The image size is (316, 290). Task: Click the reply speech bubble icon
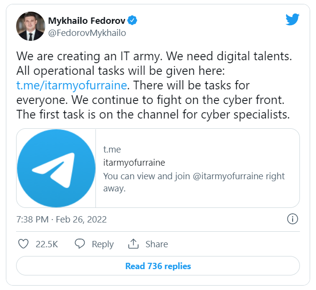pos(80,244)
